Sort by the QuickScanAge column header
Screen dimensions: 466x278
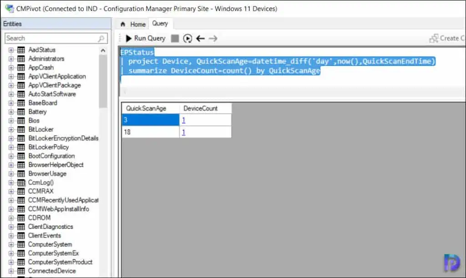150,108
